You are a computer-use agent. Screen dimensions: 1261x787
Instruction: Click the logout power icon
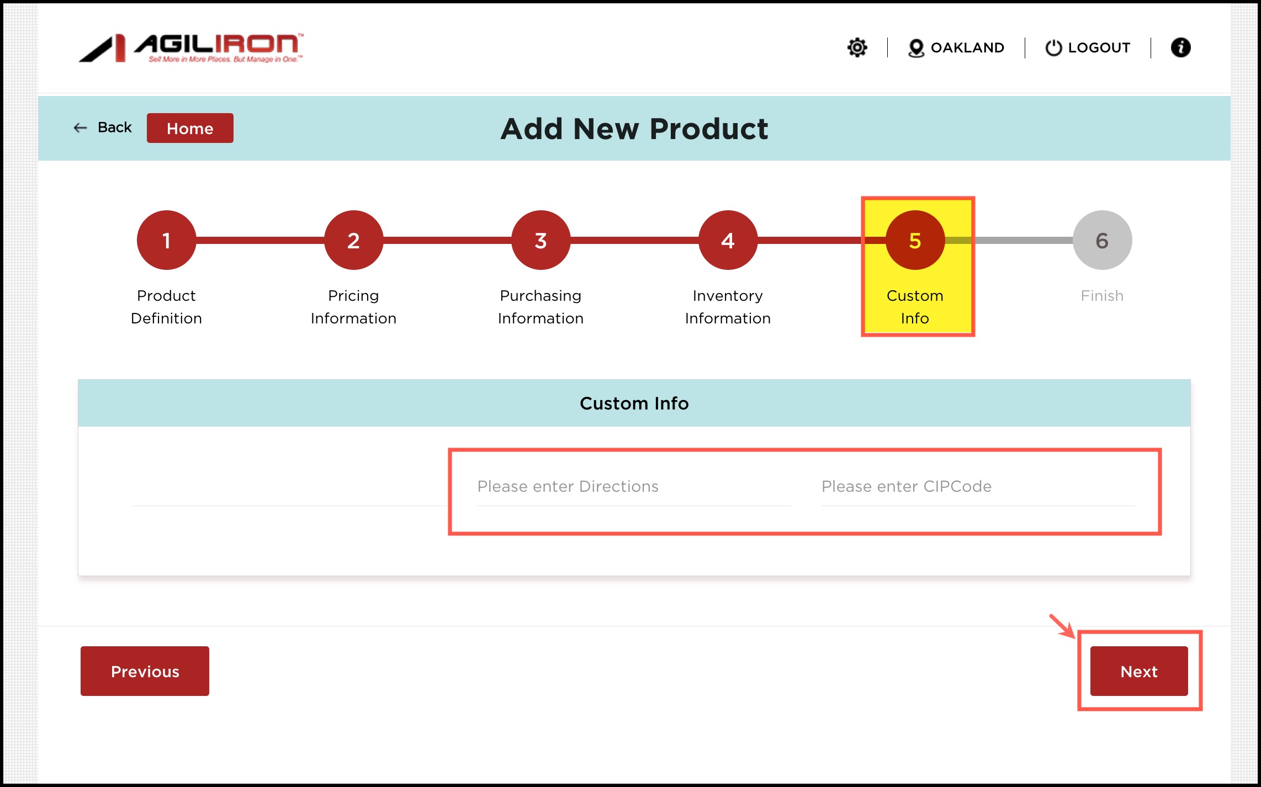pos(1053,48)
